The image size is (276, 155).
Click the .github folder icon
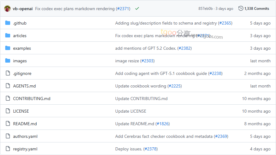[x=8, y=23]
